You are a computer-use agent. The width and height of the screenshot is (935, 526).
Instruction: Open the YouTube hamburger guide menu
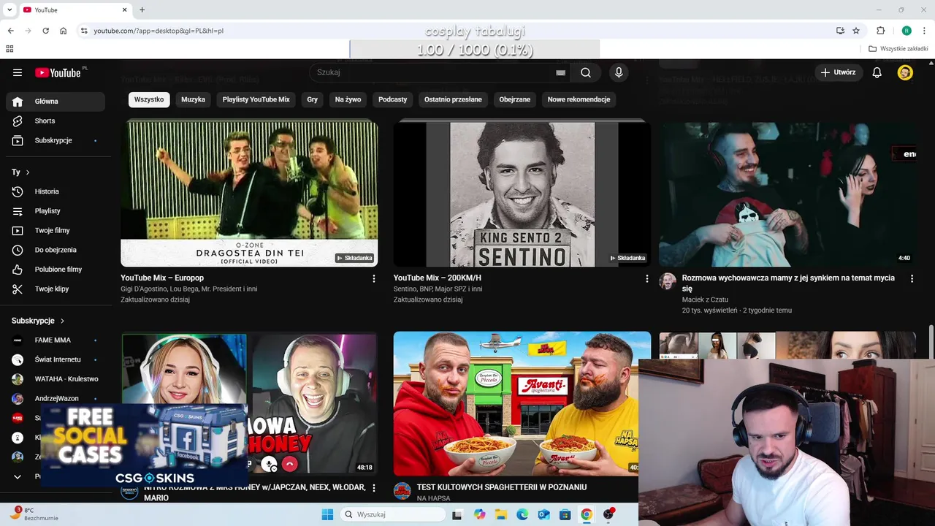pyautogui.click(x=18, y=72)
